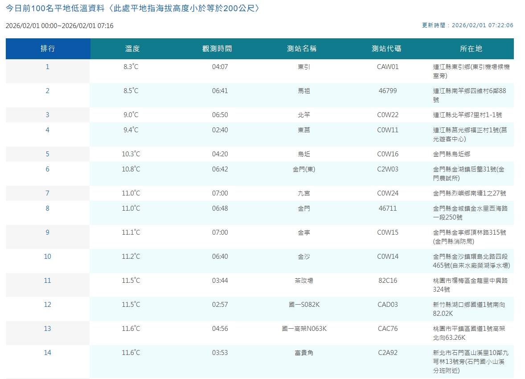Click station code 82C16
Image resolution: width=525 pixels, height=379 pixels.
pyautogui.click(x=388, y=281)
